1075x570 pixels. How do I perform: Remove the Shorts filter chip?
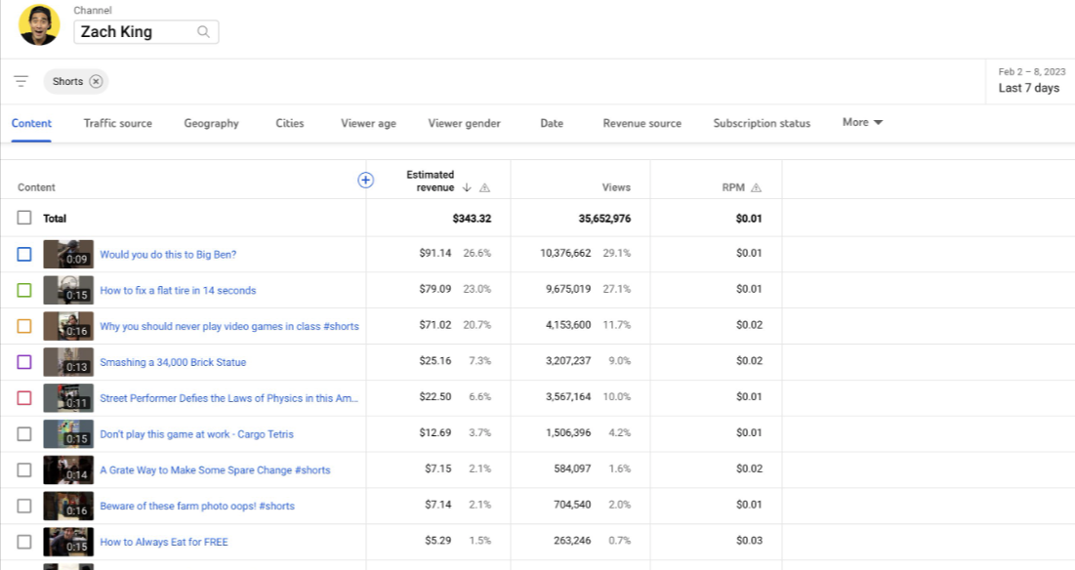(95, 81)
